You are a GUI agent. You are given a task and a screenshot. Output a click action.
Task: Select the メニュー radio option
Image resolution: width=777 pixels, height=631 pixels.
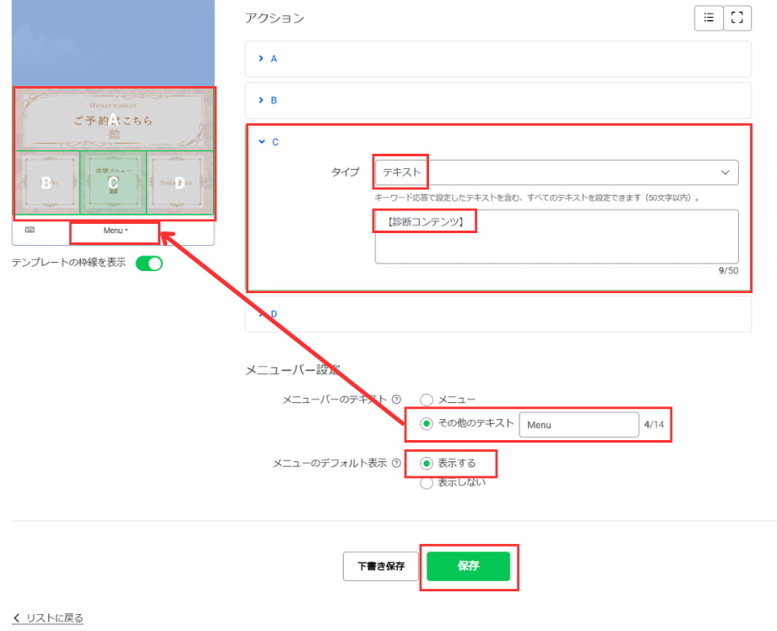[427, 400]
